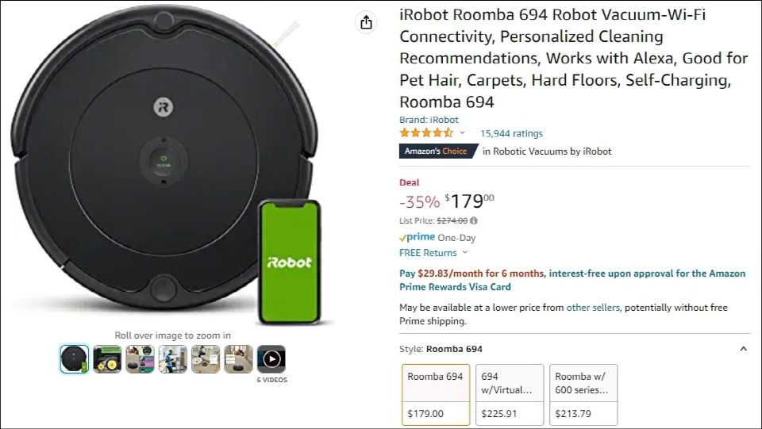
Task: Collapse the Style section chevron
Action: point(743,349)
